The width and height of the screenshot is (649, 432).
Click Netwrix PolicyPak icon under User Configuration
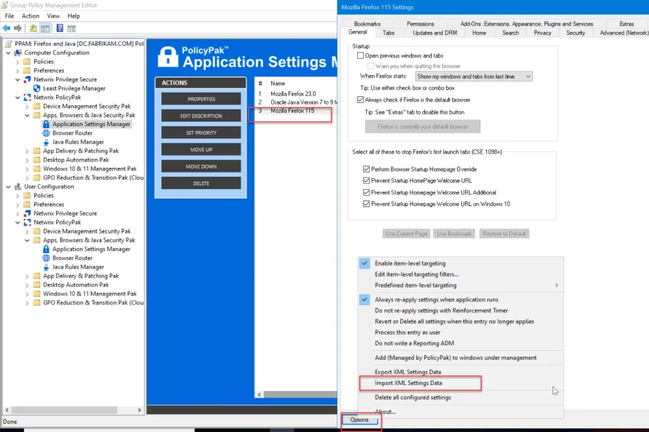(x=27, y=222)
